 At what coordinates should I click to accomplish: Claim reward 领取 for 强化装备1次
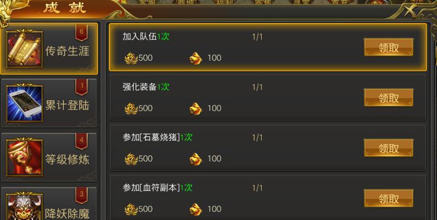click(x=389, y=98)
